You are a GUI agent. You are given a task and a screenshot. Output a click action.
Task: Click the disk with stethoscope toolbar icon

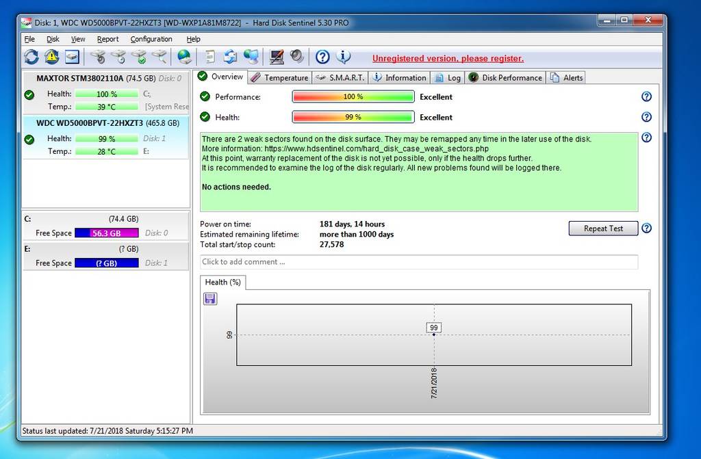coord(98,57)
